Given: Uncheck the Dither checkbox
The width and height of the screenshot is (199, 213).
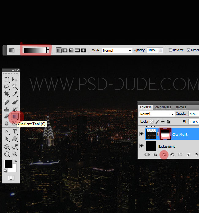Looking at the screenshot, I should [x=188, y=50].
